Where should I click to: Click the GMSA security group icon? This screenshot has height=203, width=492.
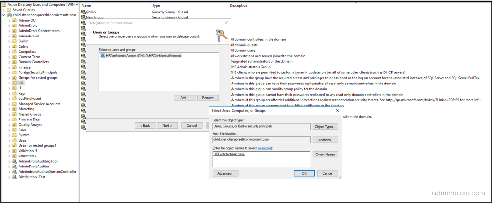83,12
